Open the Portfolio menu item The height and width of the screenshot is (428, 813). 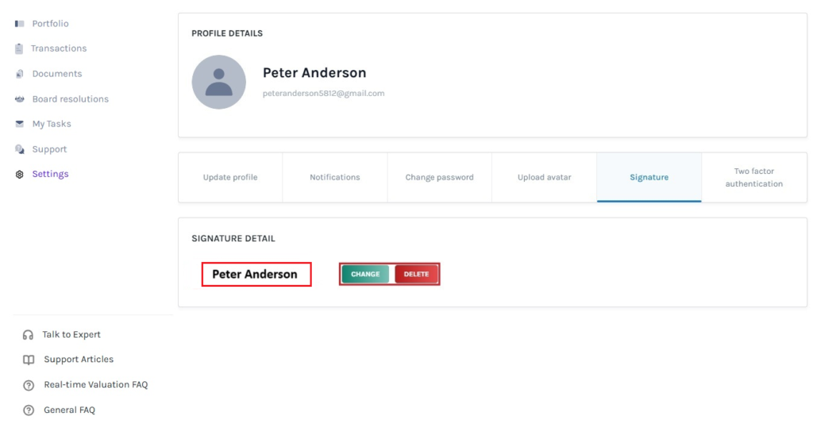tap(50, 24)
